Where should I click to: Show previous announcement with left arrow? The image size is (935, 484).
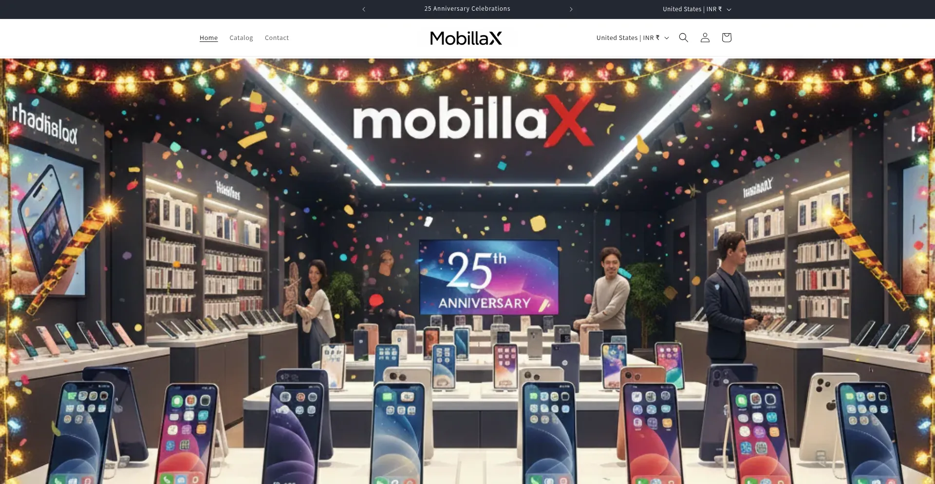[x=364, y=9]
